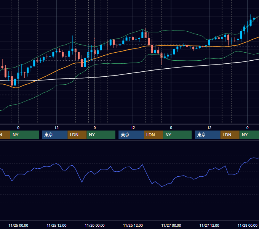Select the NY session block spanning 11/25 00:00
This screenshot has width=259, height=229.
[x=24, y=135]
